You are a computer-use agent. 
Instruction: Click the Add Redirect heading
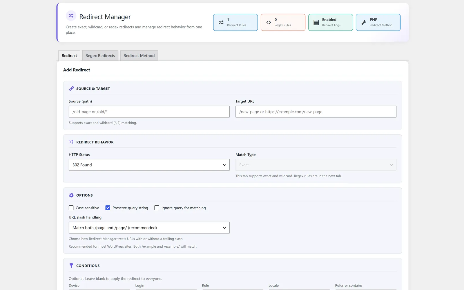(x=77, y=70)
